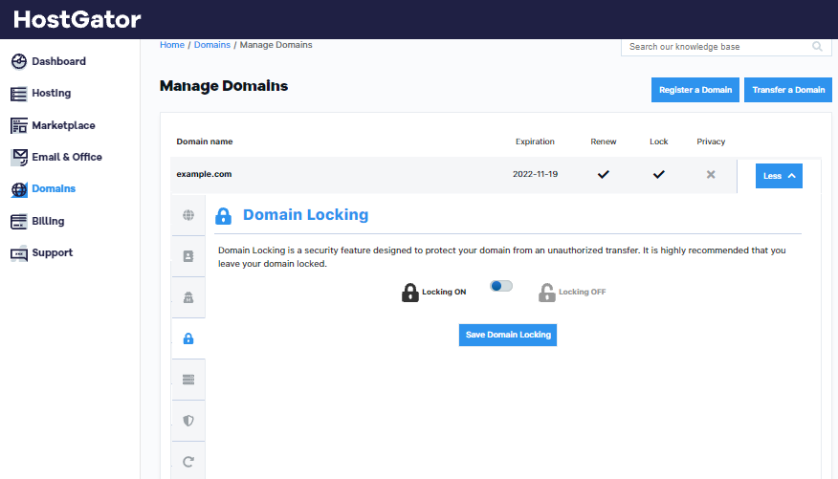Open the Billing section

37,221
